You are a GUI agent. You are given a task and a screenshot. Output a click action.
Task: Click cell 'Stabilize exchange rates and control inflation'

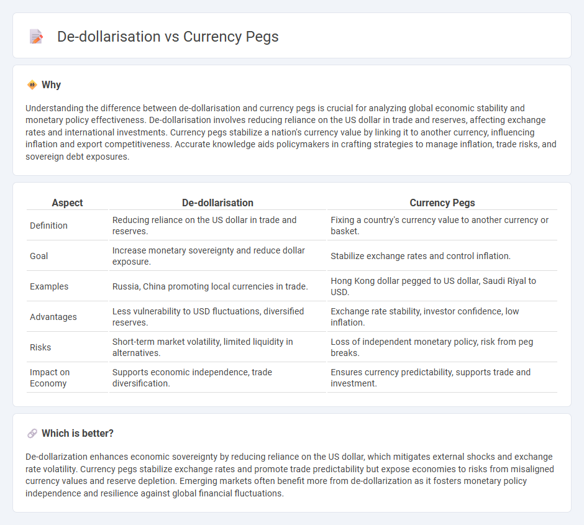point(442,256)
